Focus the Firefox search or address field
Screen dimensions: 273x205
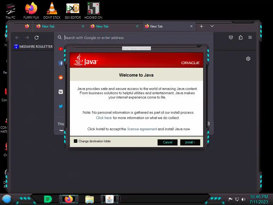pos(134,38)
